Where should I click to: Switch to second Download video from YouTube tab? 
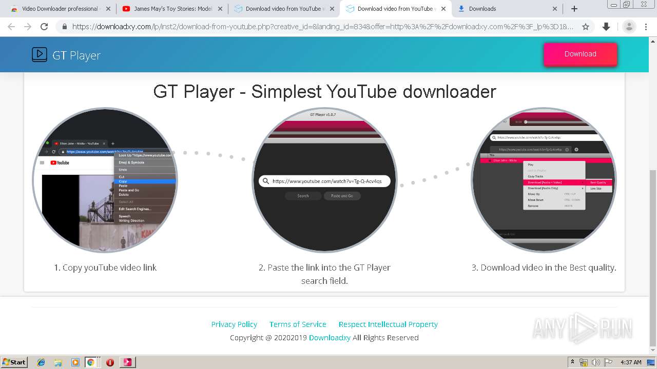(395, 9)
